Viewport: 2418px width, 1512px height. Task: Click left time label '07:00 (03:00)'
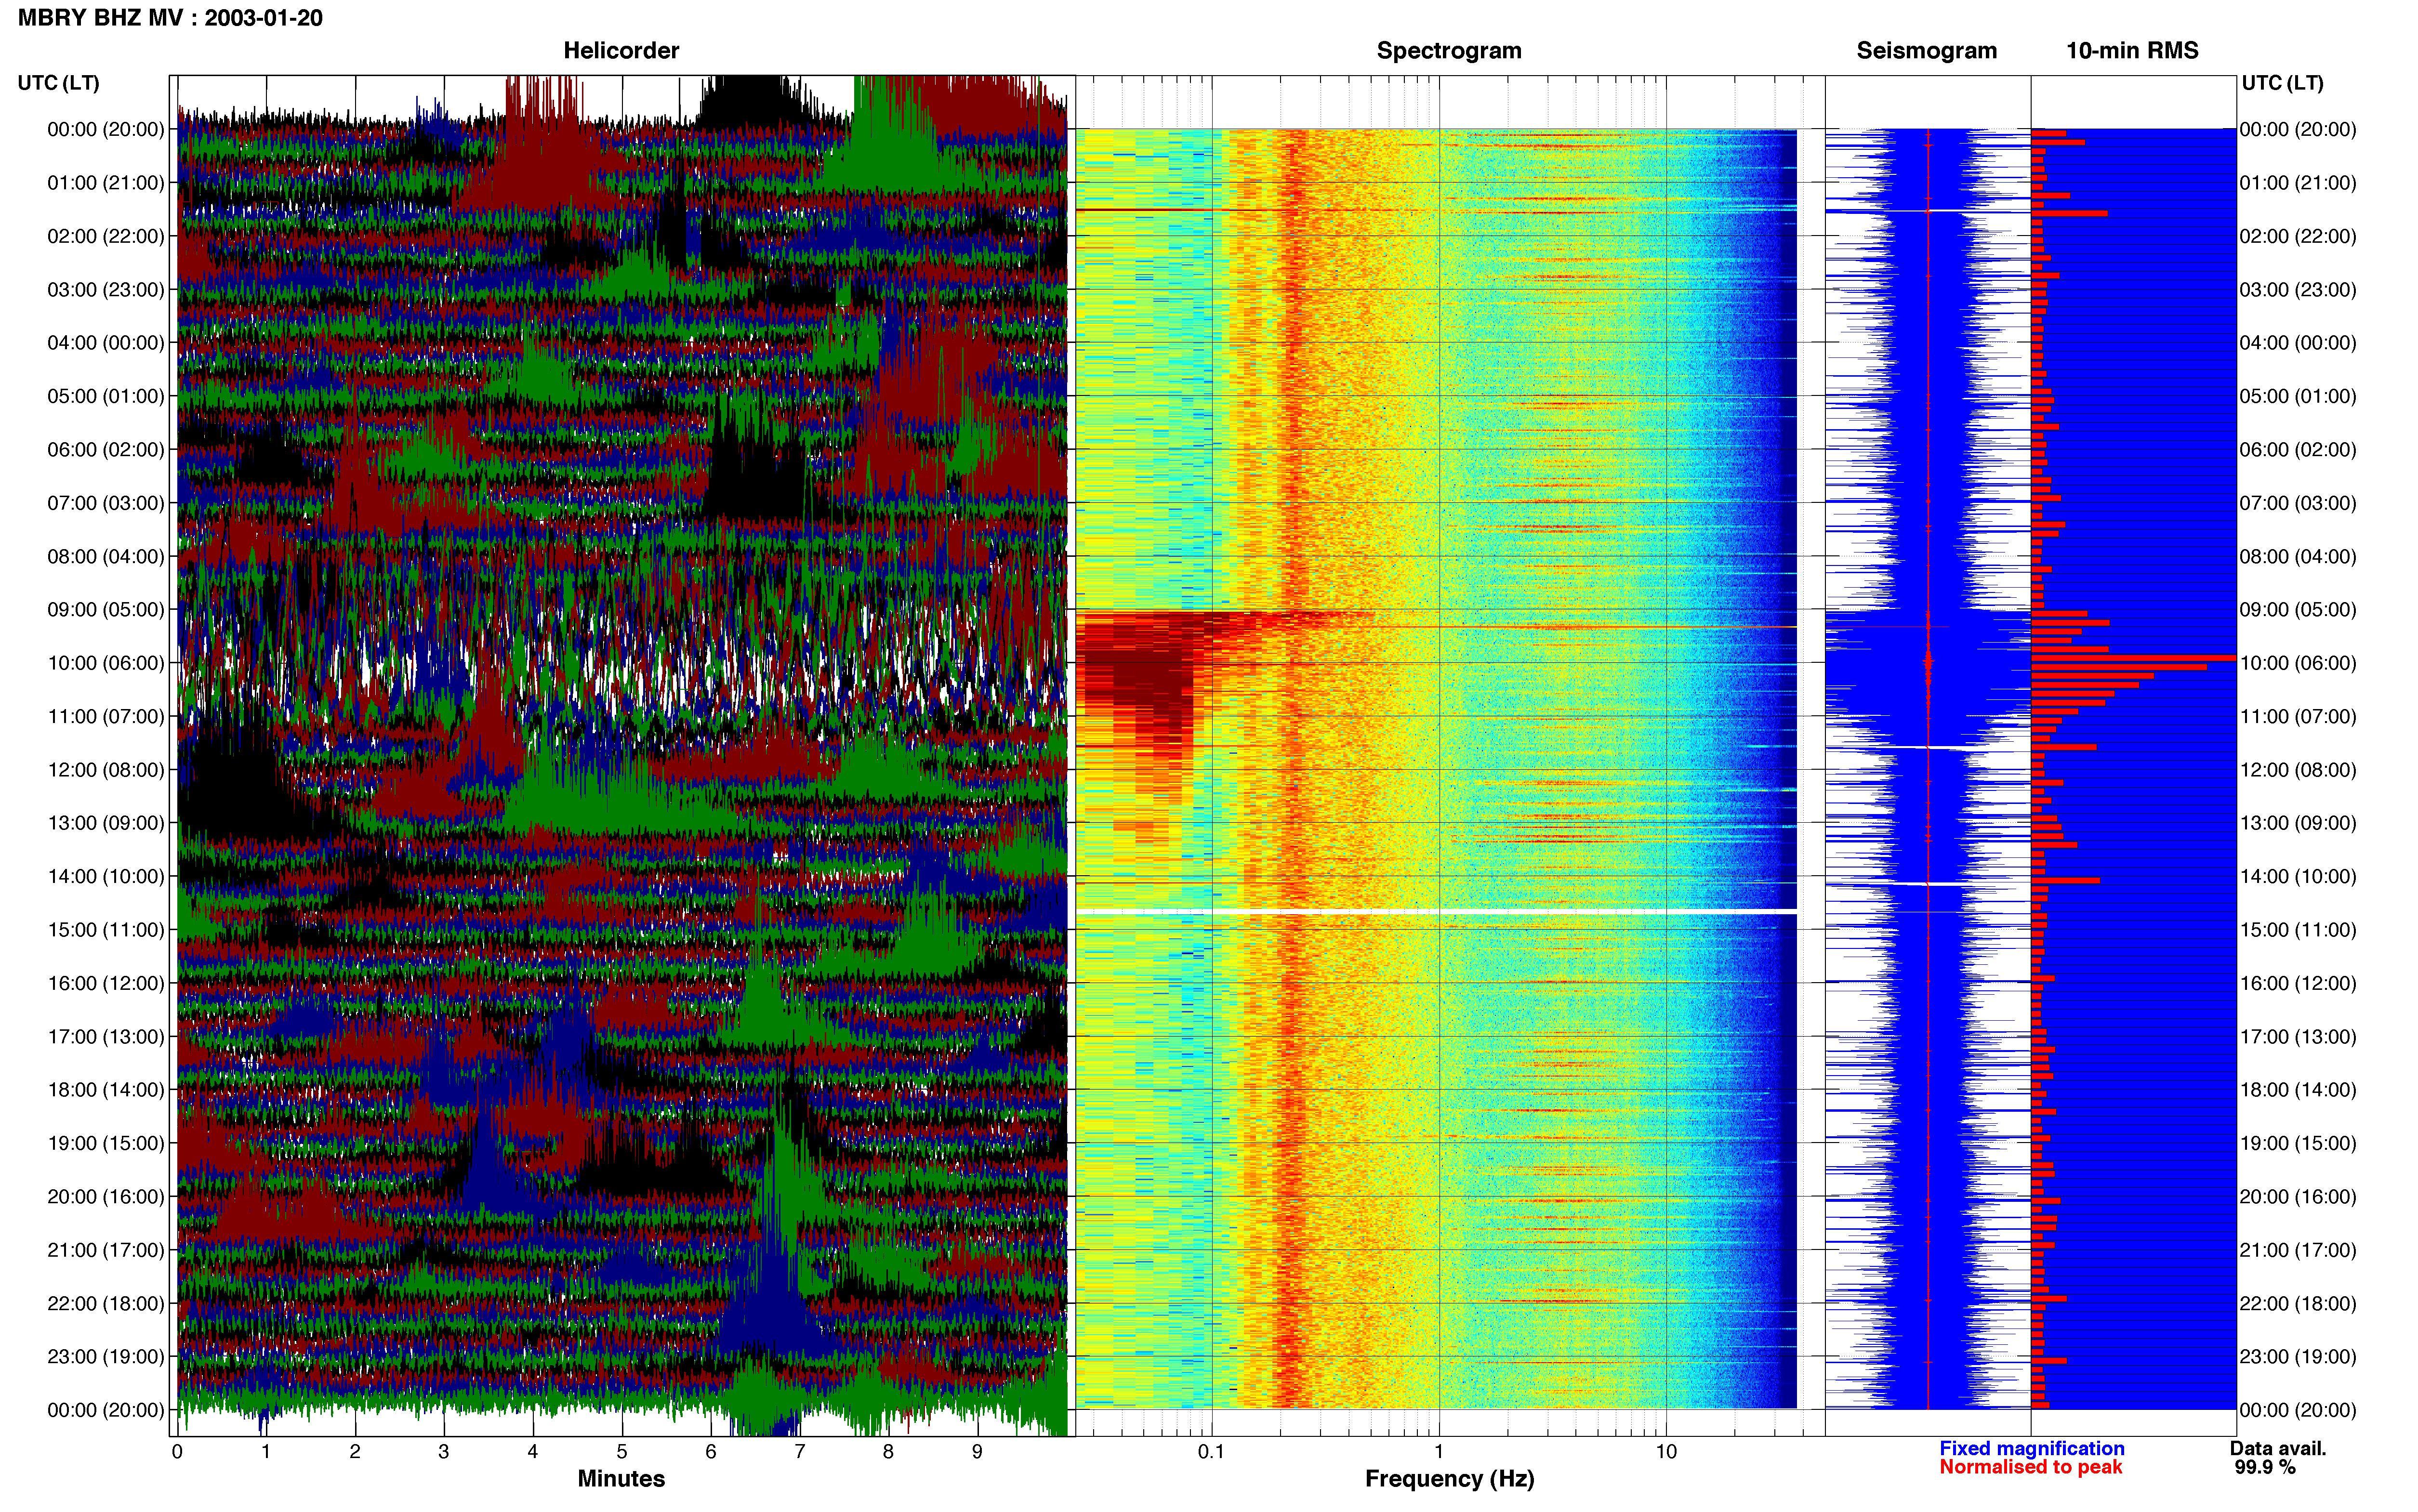point(106,503)
